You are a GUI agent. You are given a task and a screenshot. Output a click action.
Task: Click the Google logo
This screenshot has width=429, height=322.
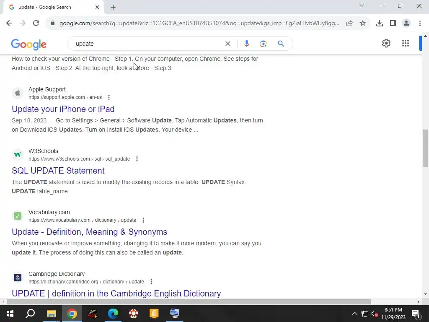[29, 44]
